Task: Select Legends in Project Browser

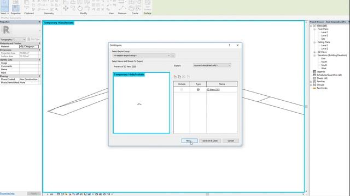Action: (321, 72)
